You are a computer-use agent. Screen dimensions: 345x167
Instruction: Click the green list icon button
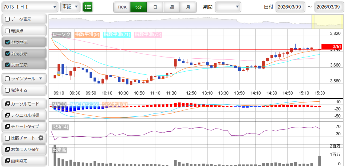88,7
